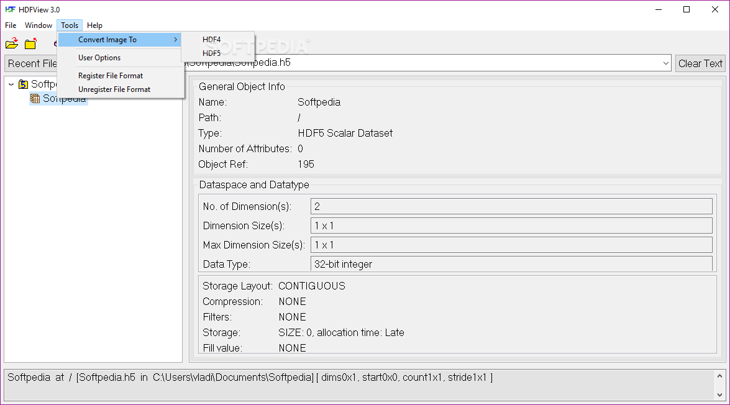
Task: Click the 'CONTIGUOUS' storage layout value
Action: tap(312, 286)
